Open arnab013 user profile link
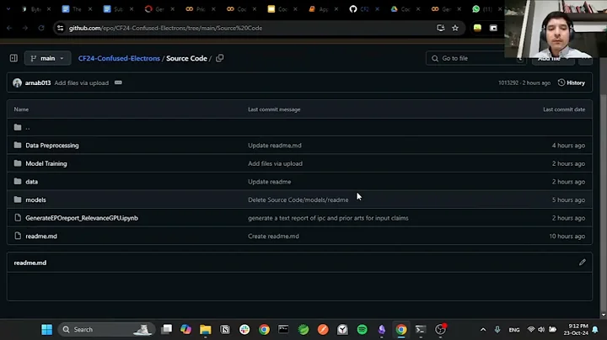The width and height of the screenshot is (607, 340). pos(38,82)
